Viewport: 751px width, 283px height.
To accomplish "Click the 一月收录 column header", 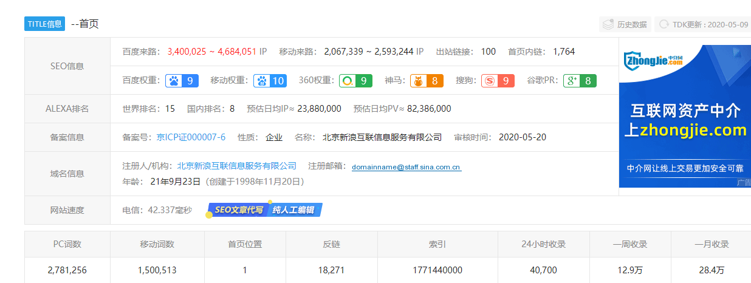I will click(712, 244).
